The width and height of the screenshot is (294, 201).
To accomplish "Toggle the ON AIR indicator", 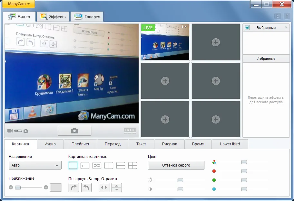I will 130,130.
